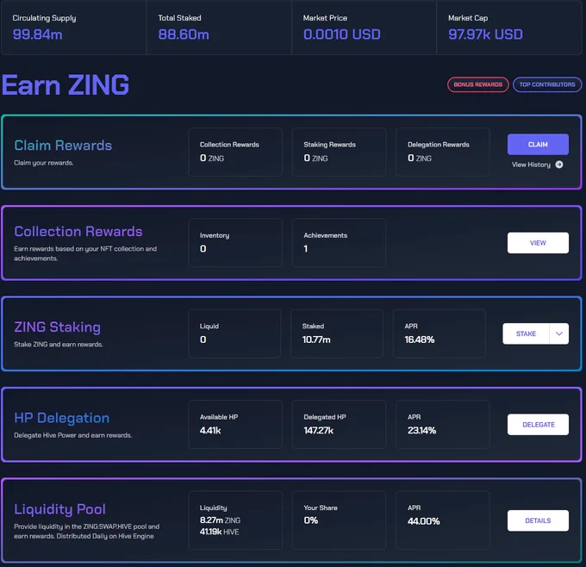Select the Staking Rewards 0 ZING card

[x=339, y=152]
